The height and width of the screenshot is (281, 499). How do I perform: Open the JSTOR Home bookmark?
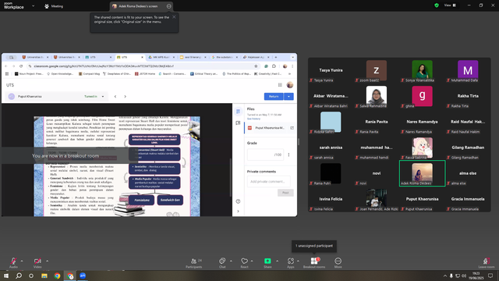tap(145, 73)
